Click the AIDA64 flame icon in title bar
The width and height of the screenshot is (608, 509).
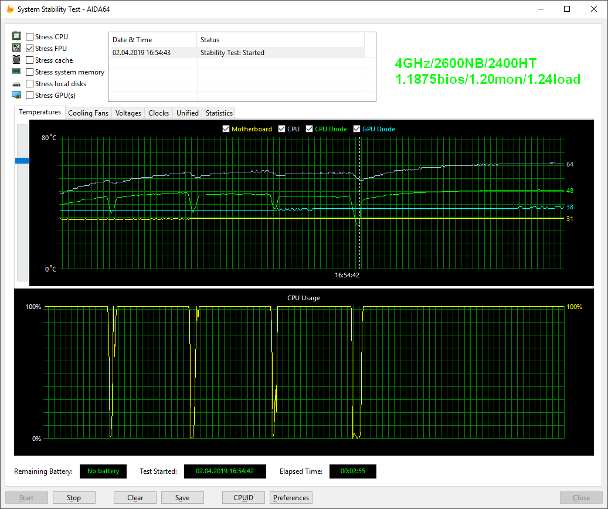point(10,9)
